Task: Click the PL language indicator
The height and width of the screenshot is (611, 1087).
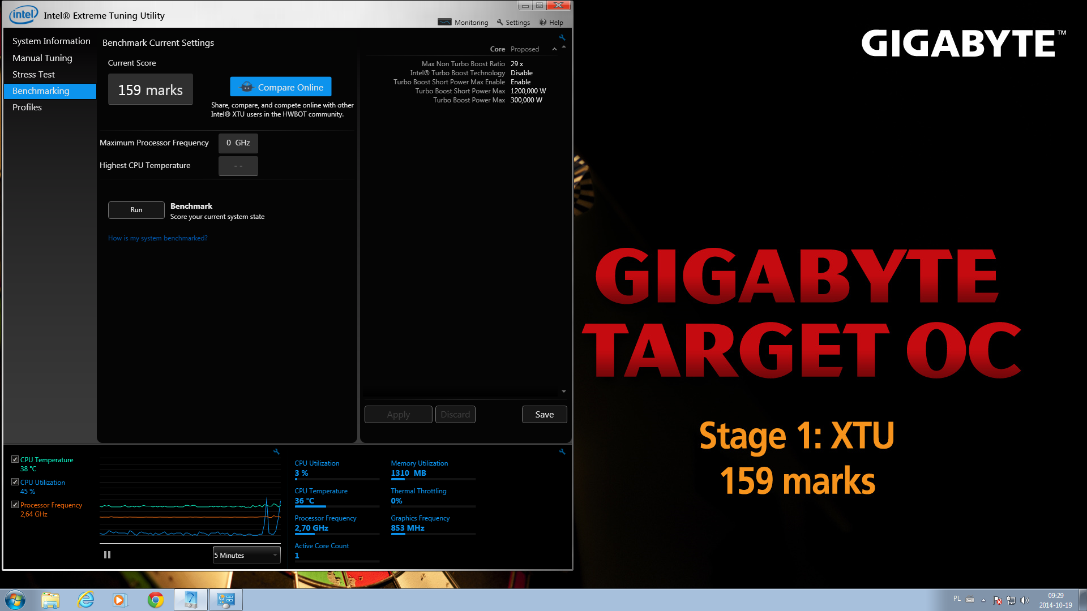Action: [x=957, y=599]
